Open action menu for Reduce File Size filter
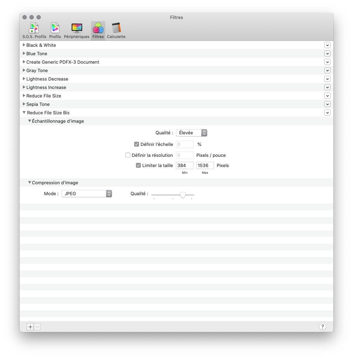This screenshot has height=358, width=353. [327, 96]
